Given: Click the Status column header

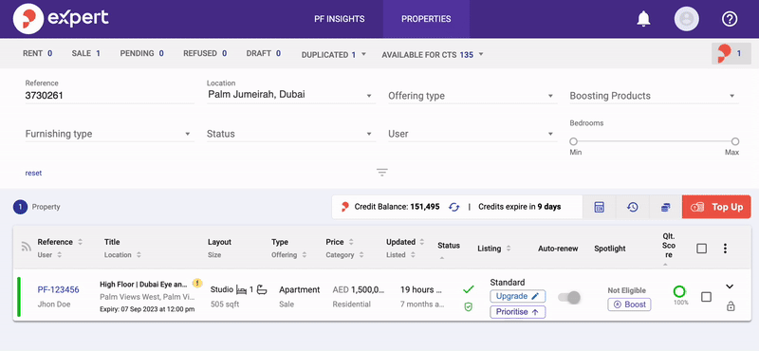Looking at the screenshot, I should [449, 246].
